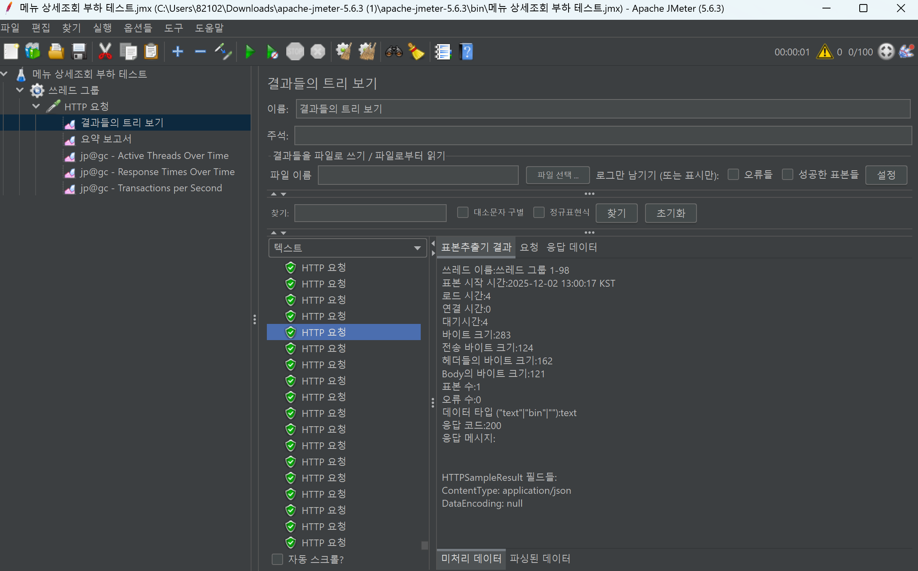The height and width of the screenshot is (571, 918).
Task: Collapse the HTTP 요청 tree node
Action: click(36, 106)
